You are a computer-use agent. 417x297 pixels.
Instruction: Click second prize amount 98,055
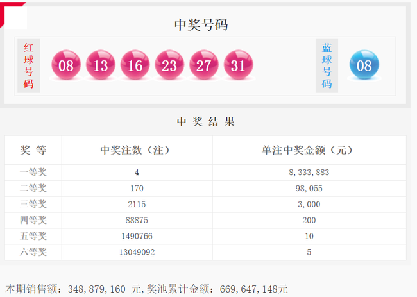(309, 189)
